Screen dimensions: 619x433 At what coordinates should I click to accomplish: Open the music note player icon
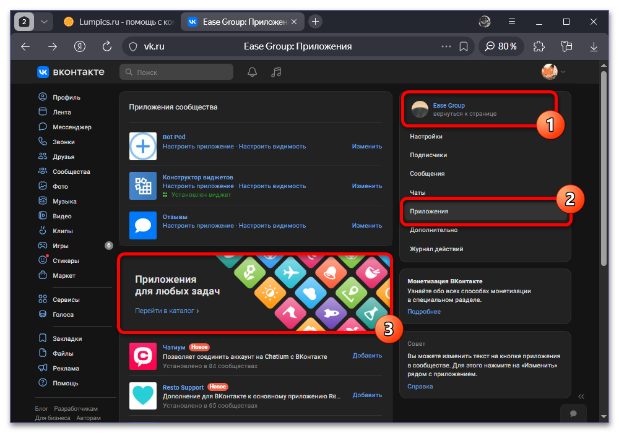[276, 72]
